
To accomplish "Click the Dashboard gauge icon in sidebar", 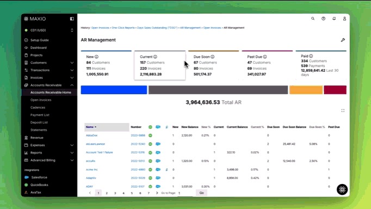I will 26,47.
